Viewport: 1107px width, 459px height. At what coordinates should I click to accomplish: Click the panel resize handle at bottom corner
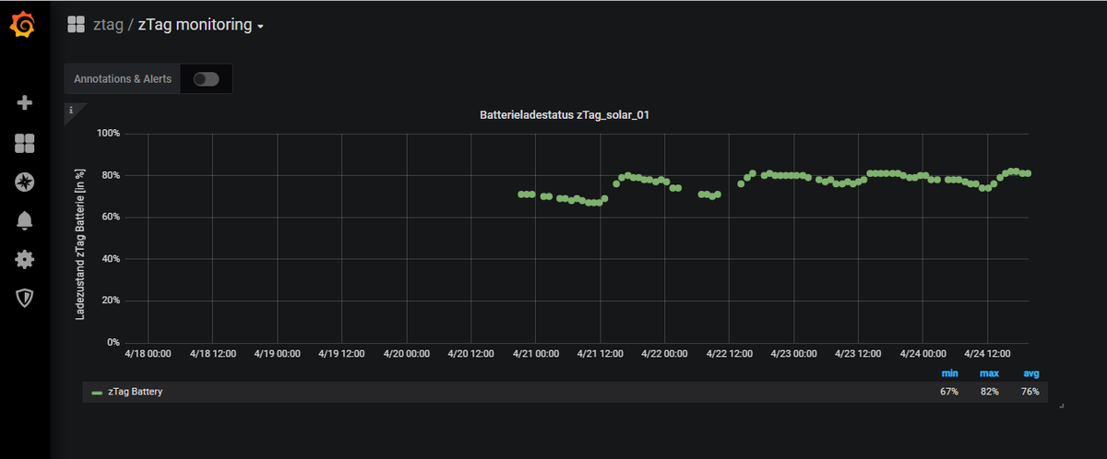1062,406
